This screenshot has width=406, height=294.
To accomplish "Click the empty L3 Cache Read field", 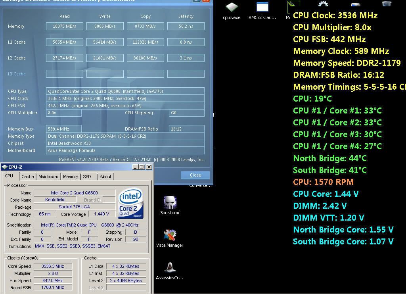I will pyautogui.click(x=65, y=74).
